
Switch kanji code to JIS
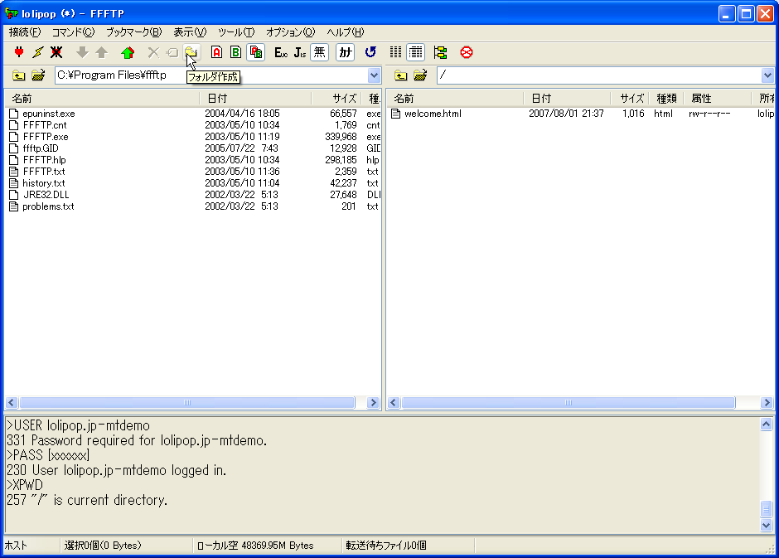pyautogui.click(x=300, y=52)
